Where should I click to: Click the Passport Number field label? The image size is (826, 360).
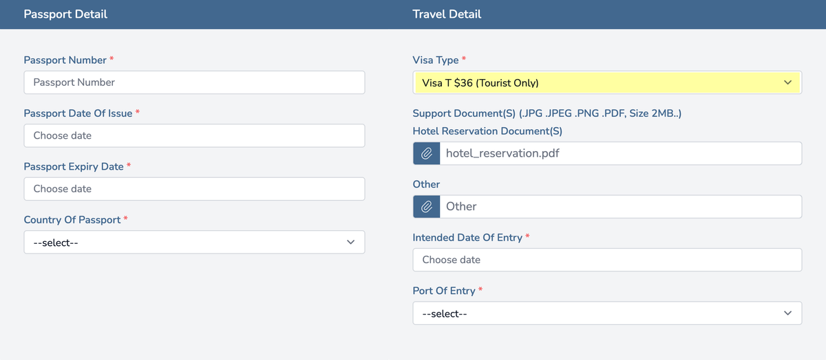pos(65,60)
